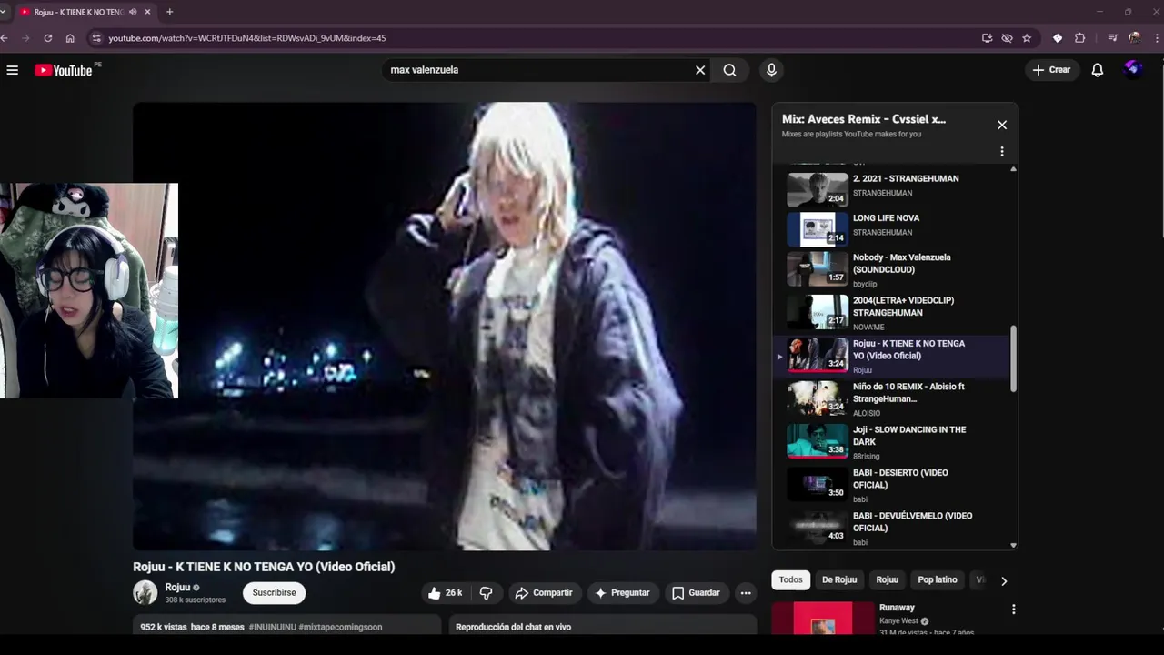Play LONG LIFE NOVA from playlist

891,228
